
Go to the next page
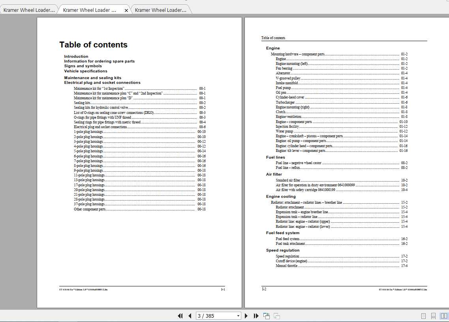246,316
